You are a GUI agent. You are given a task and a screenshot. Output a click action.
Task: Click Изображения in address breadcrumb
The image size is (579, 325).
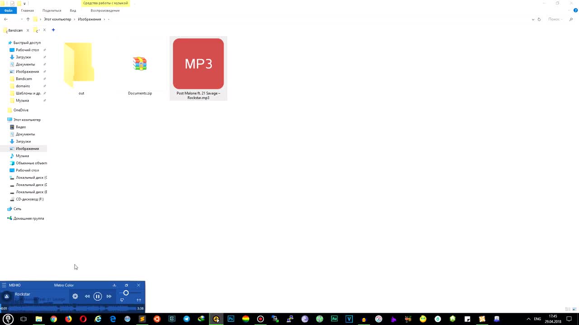(89, 19)
